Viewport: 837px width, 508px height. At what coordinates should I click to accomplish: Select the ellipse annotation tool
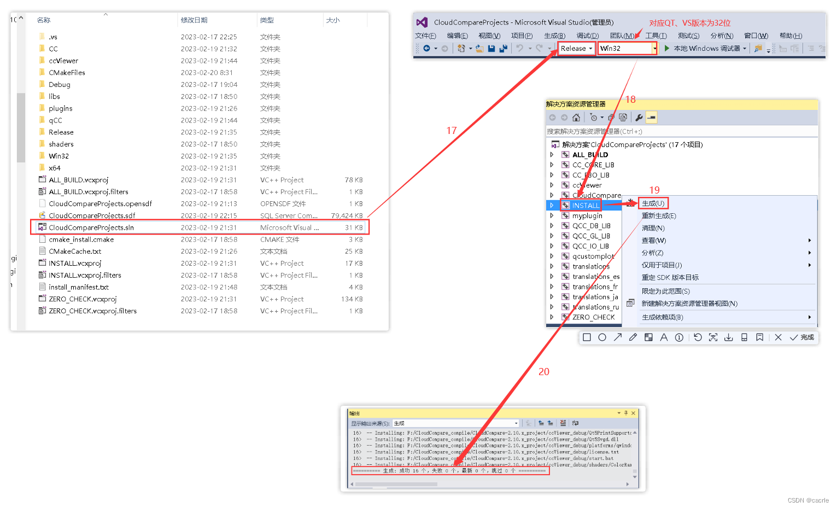[x=602, y=337]
